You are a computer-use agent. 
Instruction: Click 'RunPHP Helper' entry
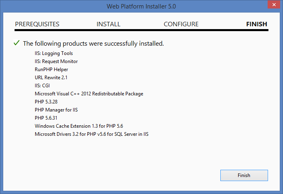pyautogui.click(x=51, y=70)
